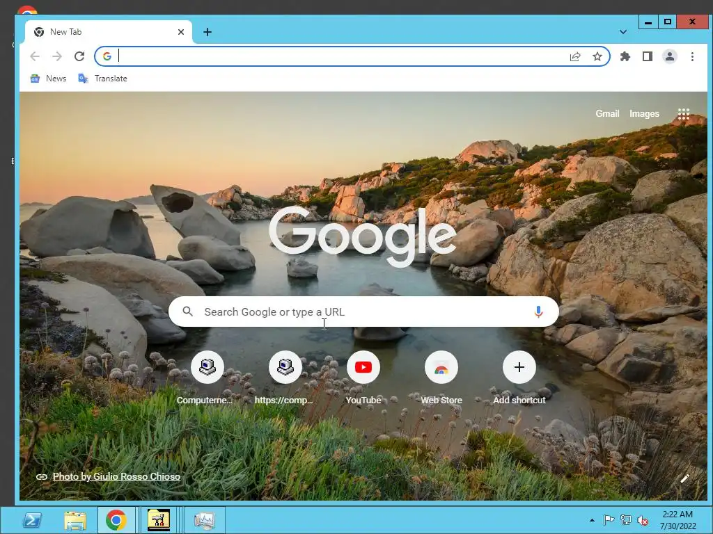Add a new shortcut tile

(x=519, y=378)
